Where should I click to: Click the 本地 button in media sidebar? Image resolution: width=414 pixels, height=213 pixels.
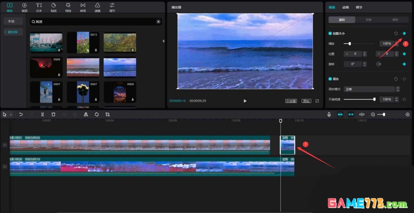(x=11, y=21)
